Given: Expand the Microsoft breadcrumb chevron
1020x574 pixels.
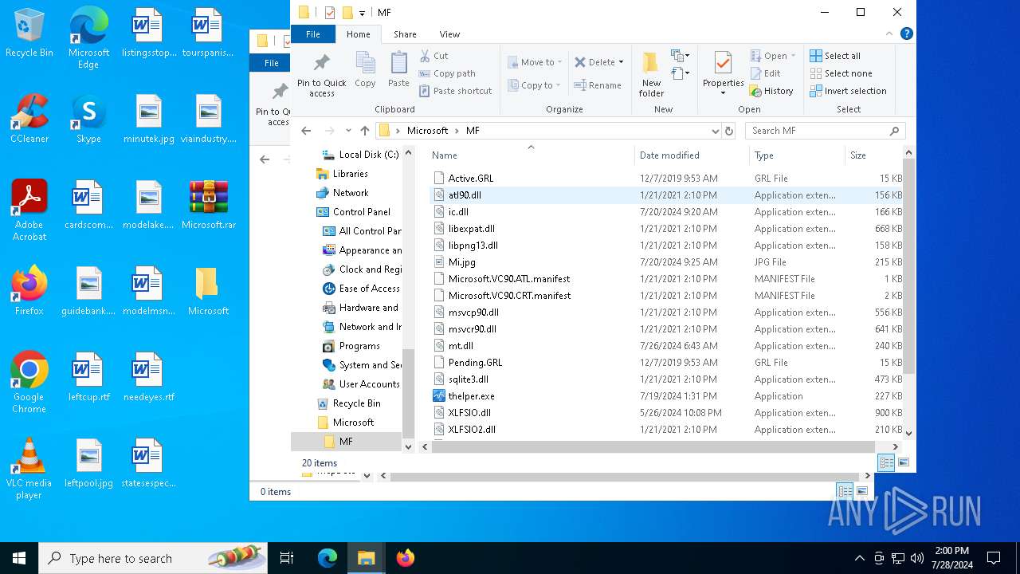Looking at the screenshot, I should [457, 131].
